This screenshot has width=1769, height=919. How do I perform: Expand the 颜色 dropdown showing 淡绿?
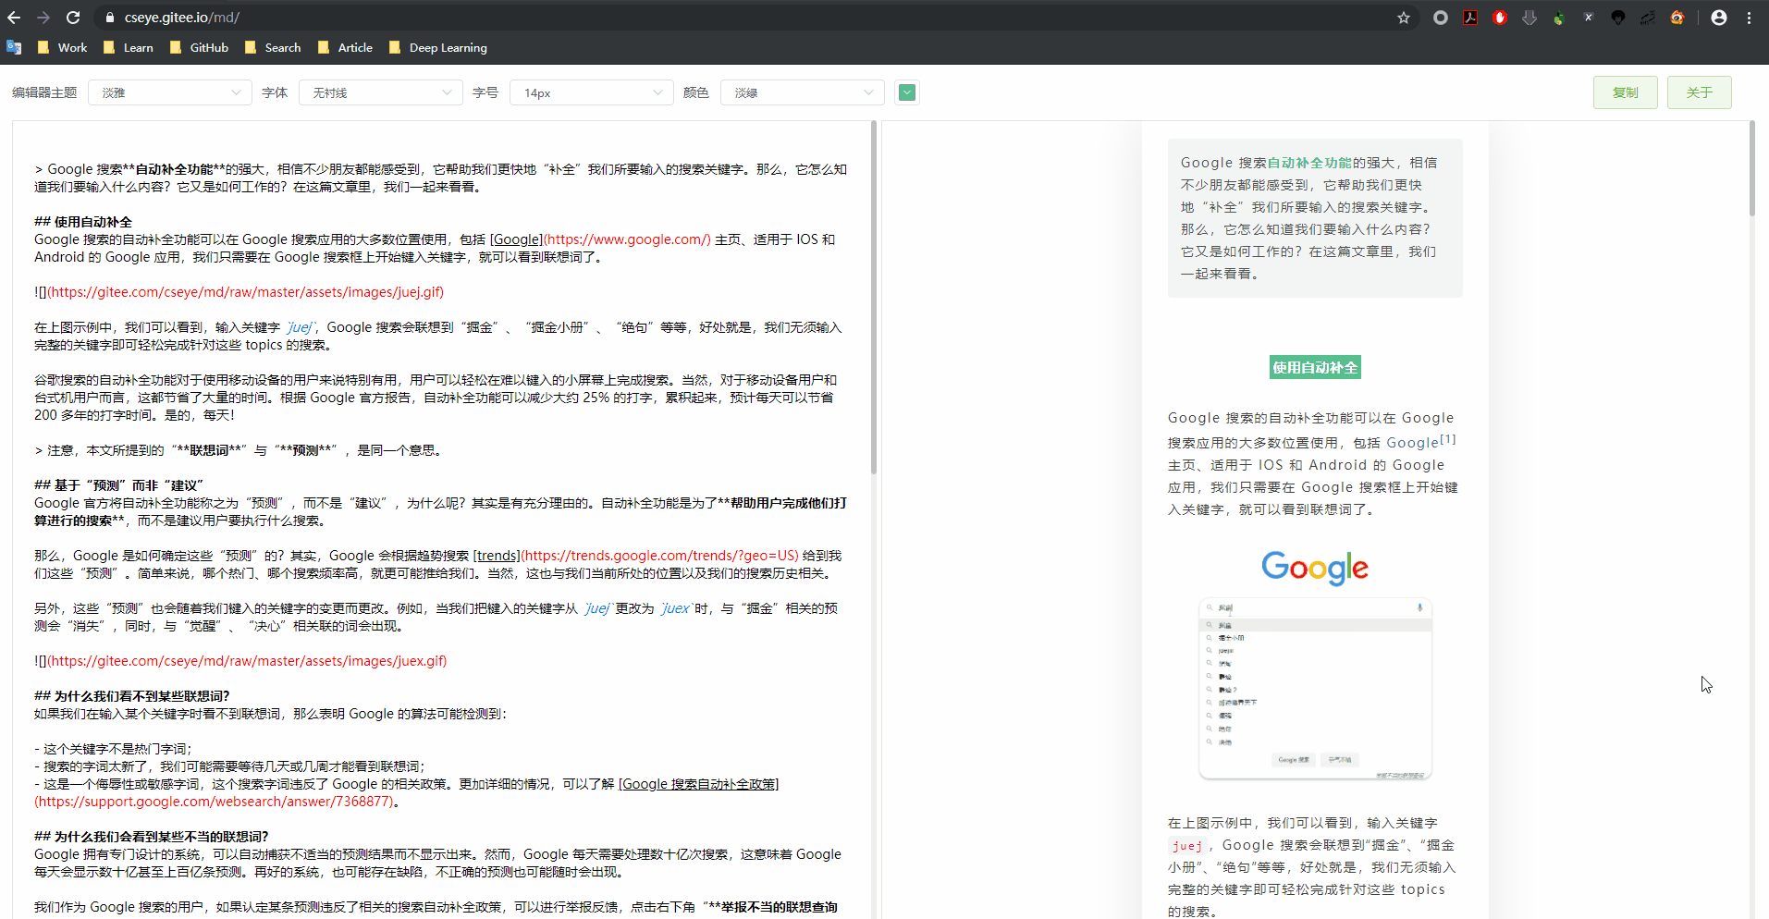[x=803, y=92]
